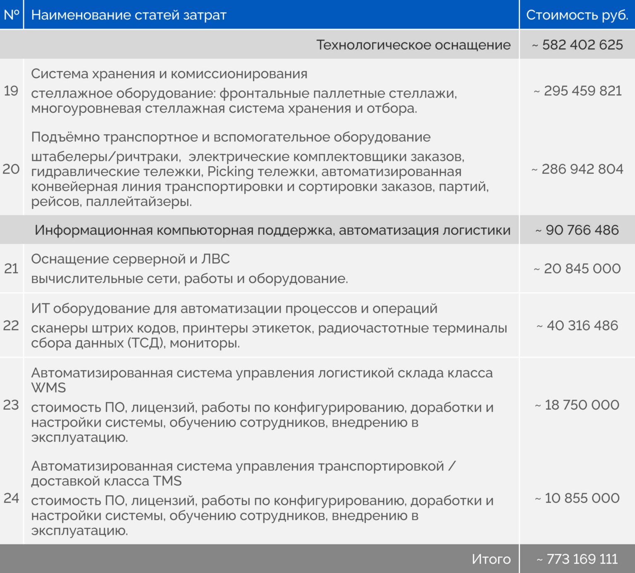Select row number 19
The height and width of the screenshot is (573, 635).
pyautogui.click(x=11, y=91)
